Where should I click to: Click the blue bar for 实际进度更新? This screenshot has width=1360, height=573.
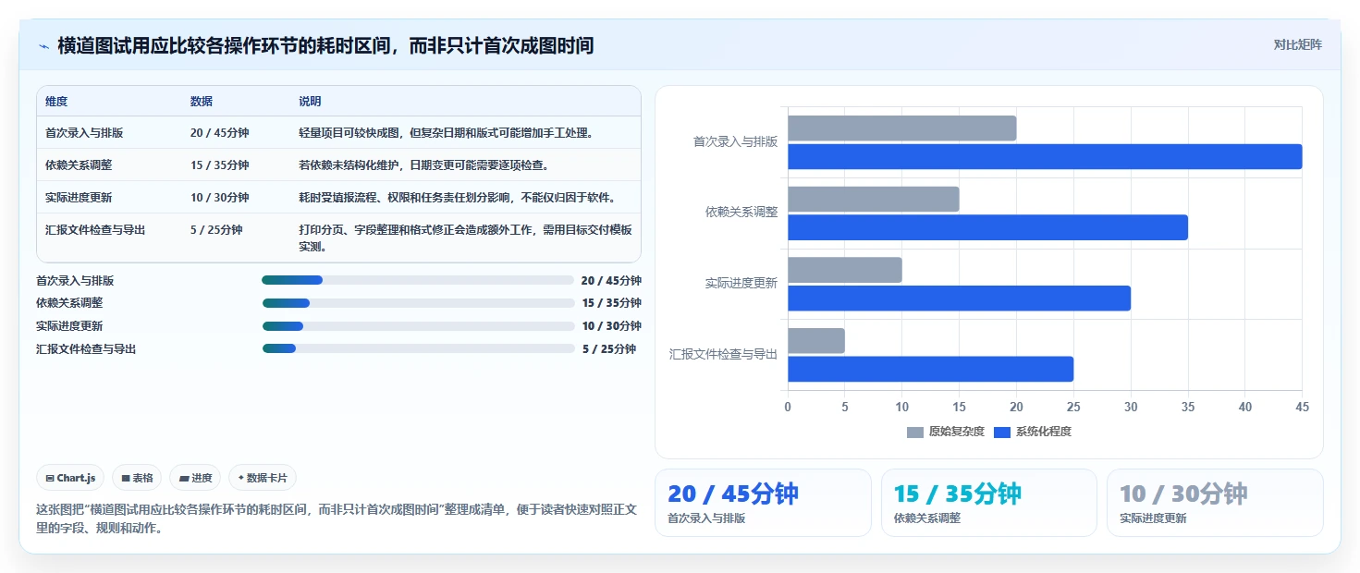pyautogui.click(x=959, y=298)
